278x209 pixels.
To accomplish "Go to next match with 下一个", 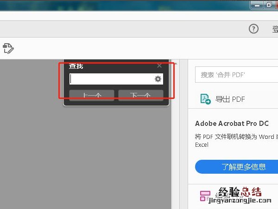I will (141, 95).
